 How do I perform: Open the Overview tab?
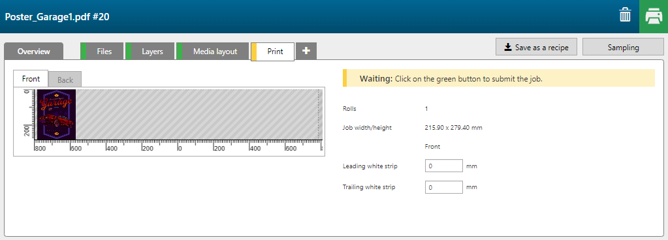pos(34,52)
